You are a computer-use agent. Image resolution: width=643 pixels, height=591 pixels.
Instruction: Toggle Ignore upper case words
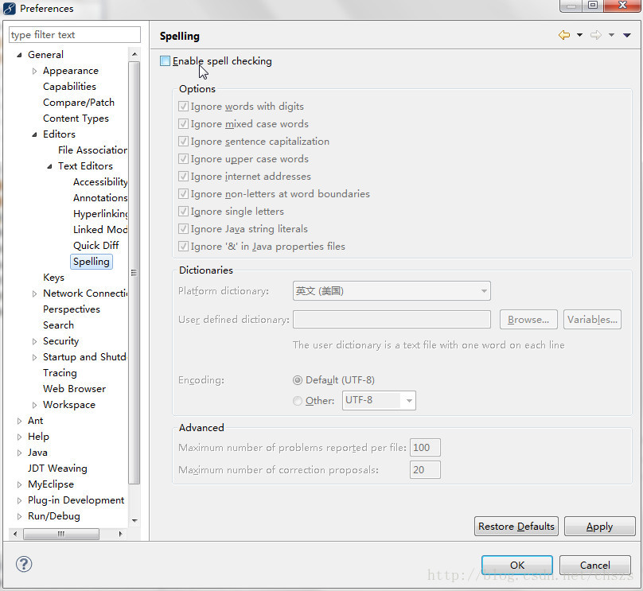tap(183, 159)
